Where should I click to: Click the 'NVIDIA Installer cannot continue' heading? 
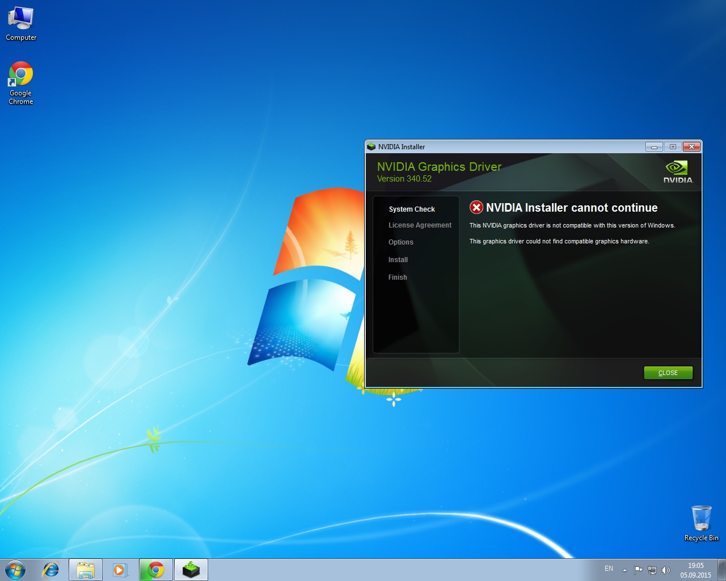[x=572, y=208]
